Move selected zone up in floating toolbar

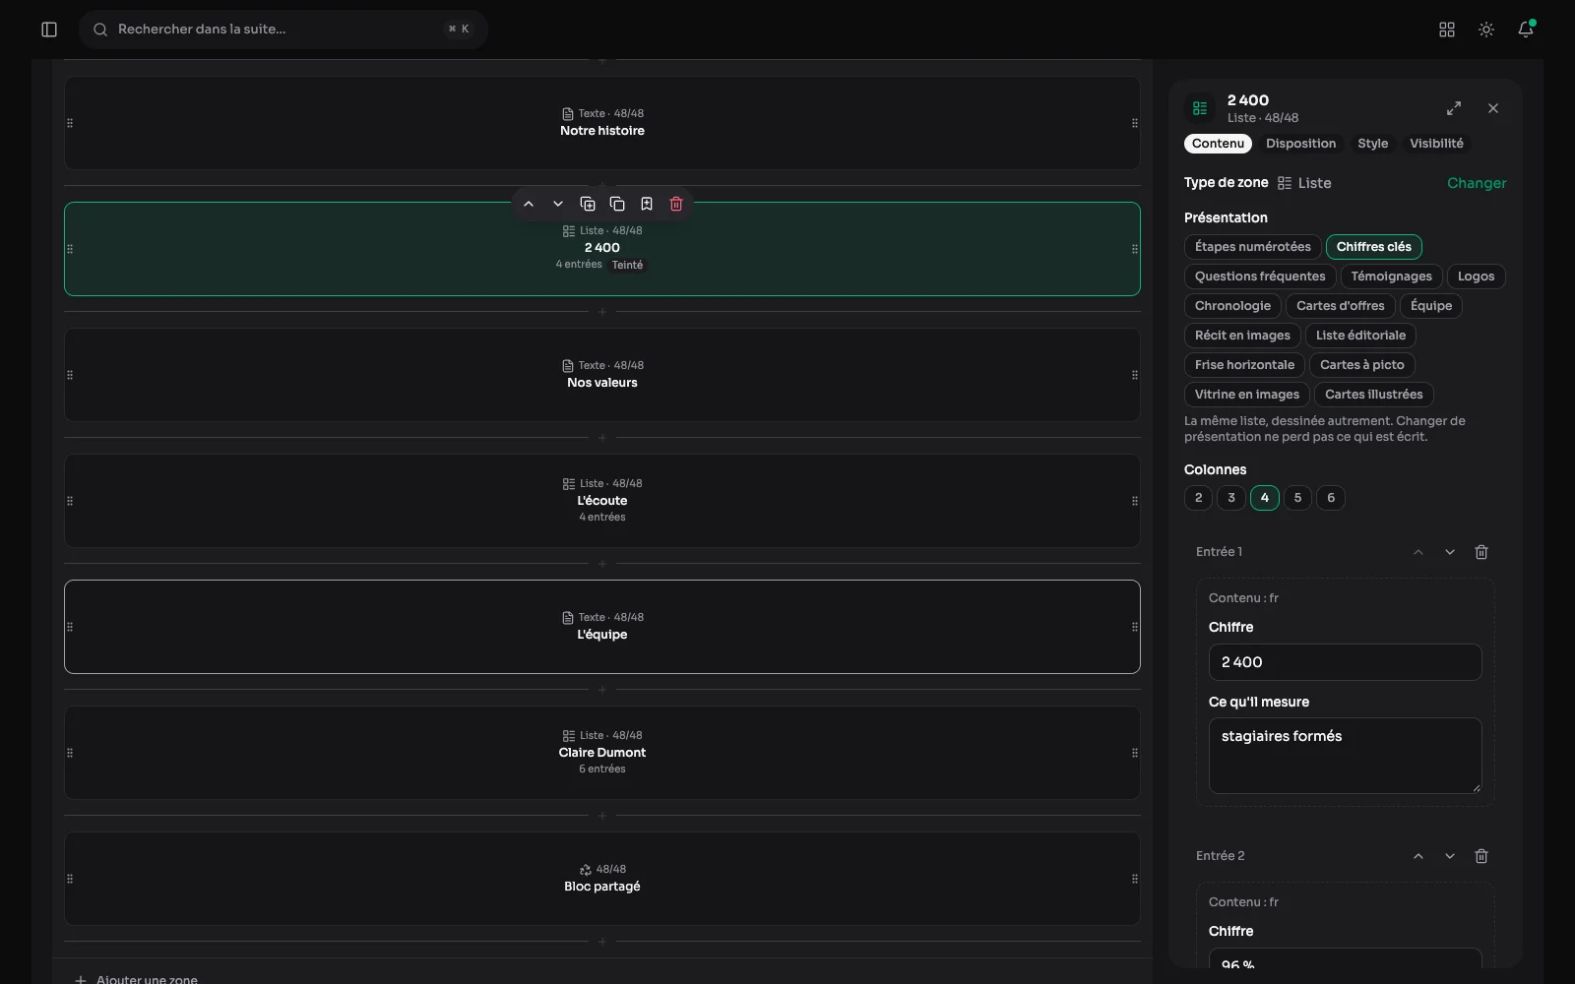pos(529,204)
